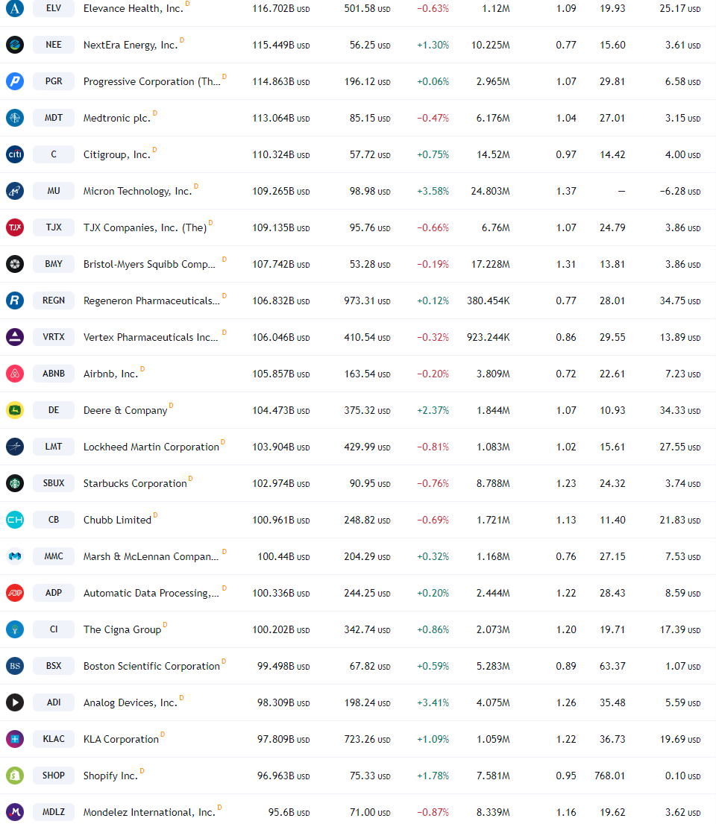This screenshot has height=824, width=716.
Task: Click the Cigna Group logo icon
Action: pyautogui.click(x=15, y=629)
